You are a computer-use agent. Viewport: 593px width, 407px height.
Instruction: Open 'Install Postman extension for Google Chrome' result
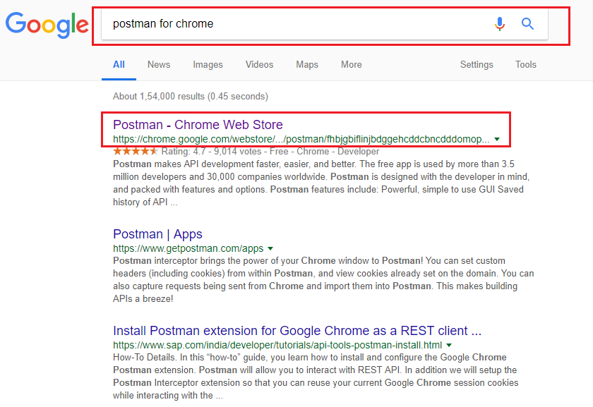(x=297, y=331)
